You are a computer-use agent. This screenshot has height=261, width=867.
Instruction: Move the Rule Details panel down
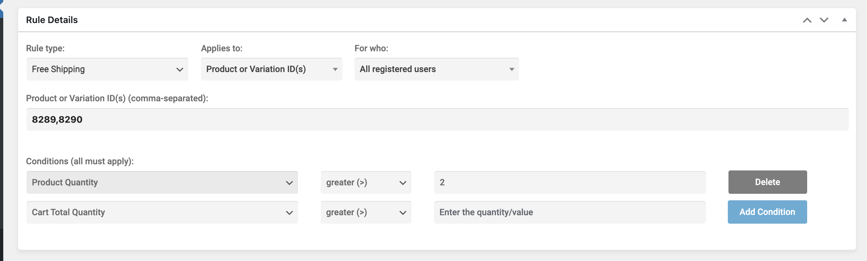824,20
